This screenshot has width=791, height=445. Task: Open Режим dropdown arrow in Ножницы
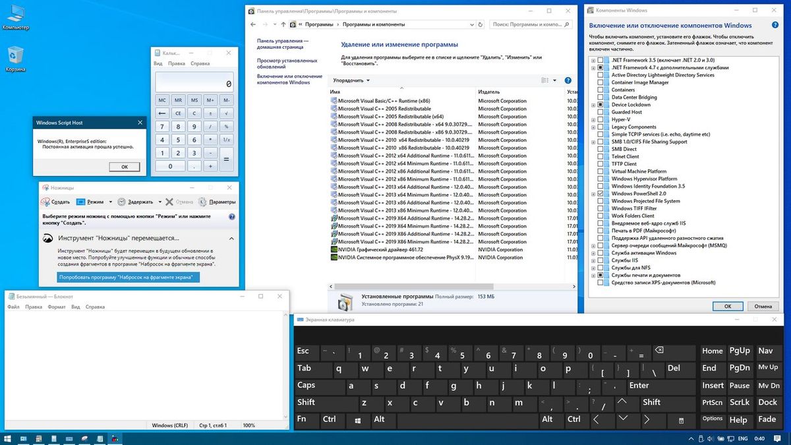111,202
